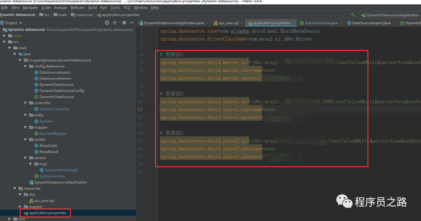This screenshot has width=421, height=221.
Task: Click the driverClassName line in editor
Action: (236, 39)
